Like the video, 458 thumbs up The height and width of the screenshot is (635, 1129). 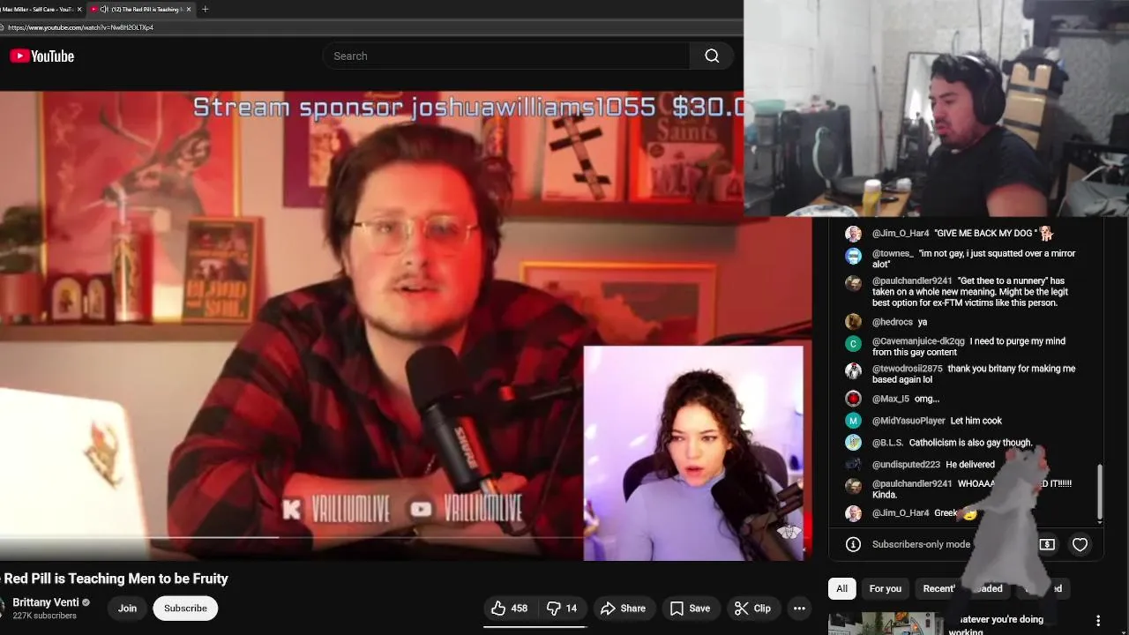pyautogui.click(x=509, y=609)
